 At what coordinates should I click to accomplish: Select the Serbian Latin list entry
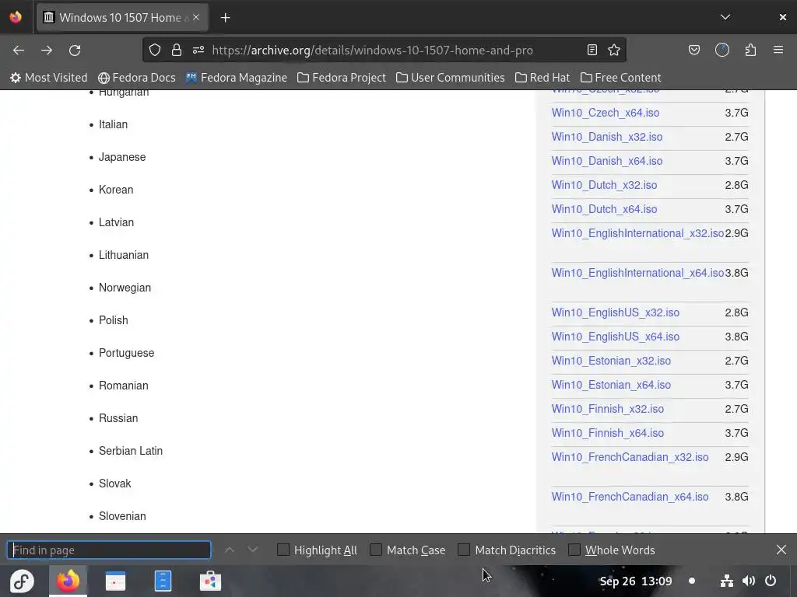click(131, 452)
